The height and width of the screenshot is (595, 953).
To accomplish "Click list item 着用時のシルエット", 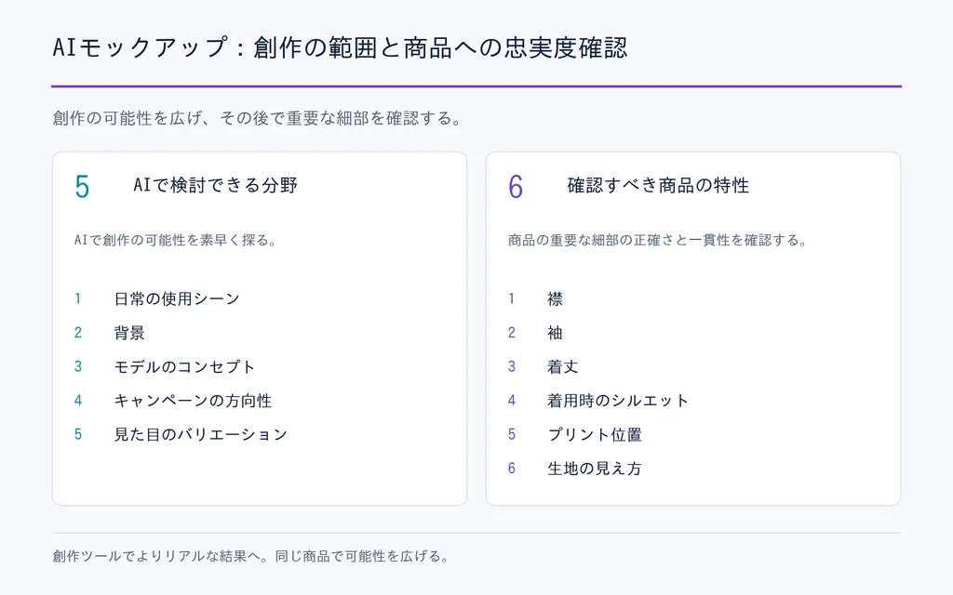I will pos(618,401).
